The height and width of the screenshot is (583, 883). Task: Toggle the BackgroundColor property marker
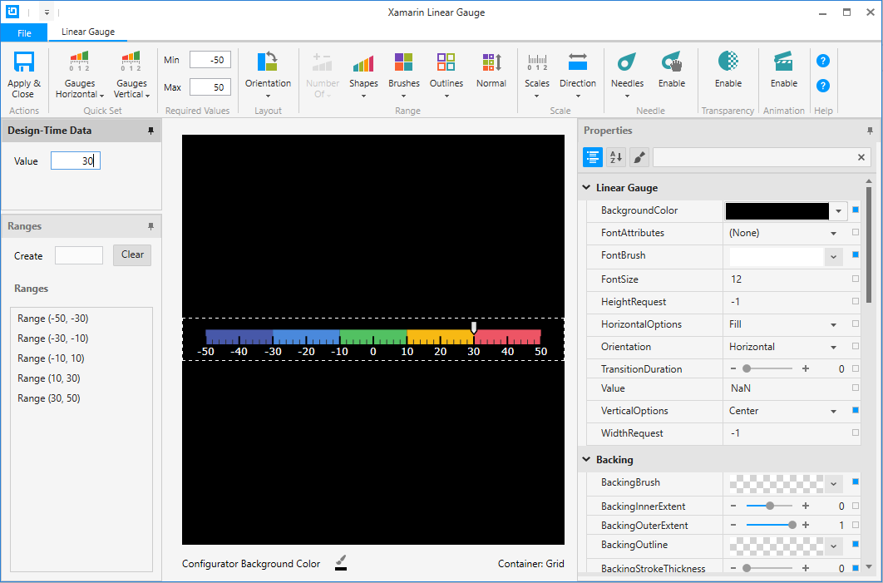click(856, 210)
